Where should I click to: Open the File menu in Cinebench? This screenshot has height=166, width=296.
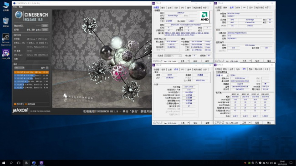click(x=15, y=7)
